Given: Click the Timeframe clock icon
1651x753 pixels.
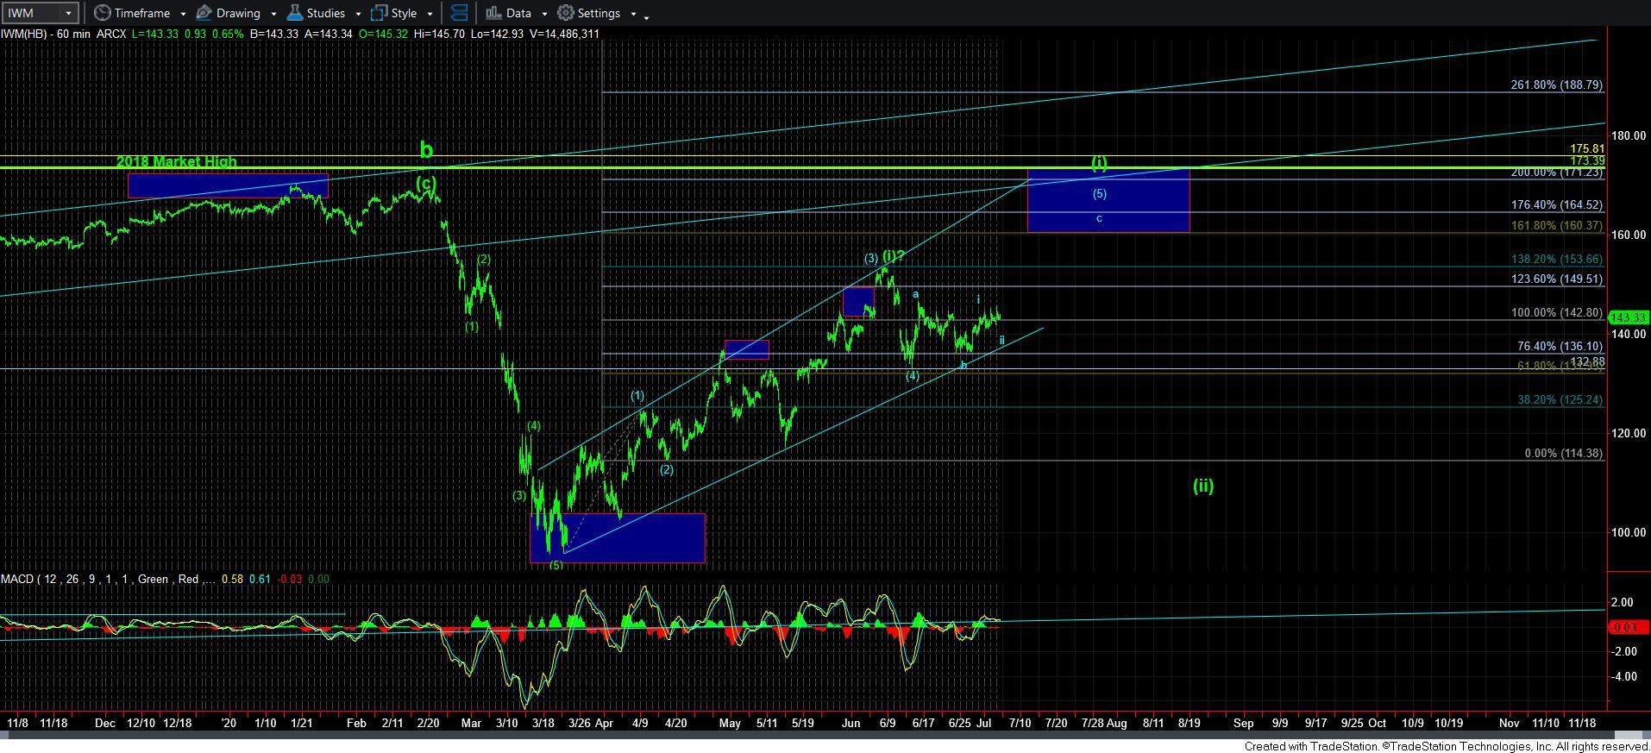Looking at the screenshot, I should coord(103,13).
